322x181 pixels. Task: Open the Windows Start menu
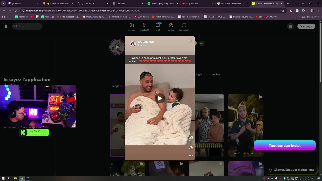click(3, 178)
